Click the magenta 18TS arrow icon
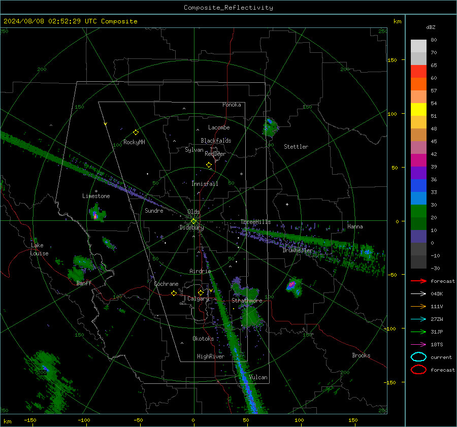Image resolution: width=457 pixels, height=427 pixels. click(418, 345)
